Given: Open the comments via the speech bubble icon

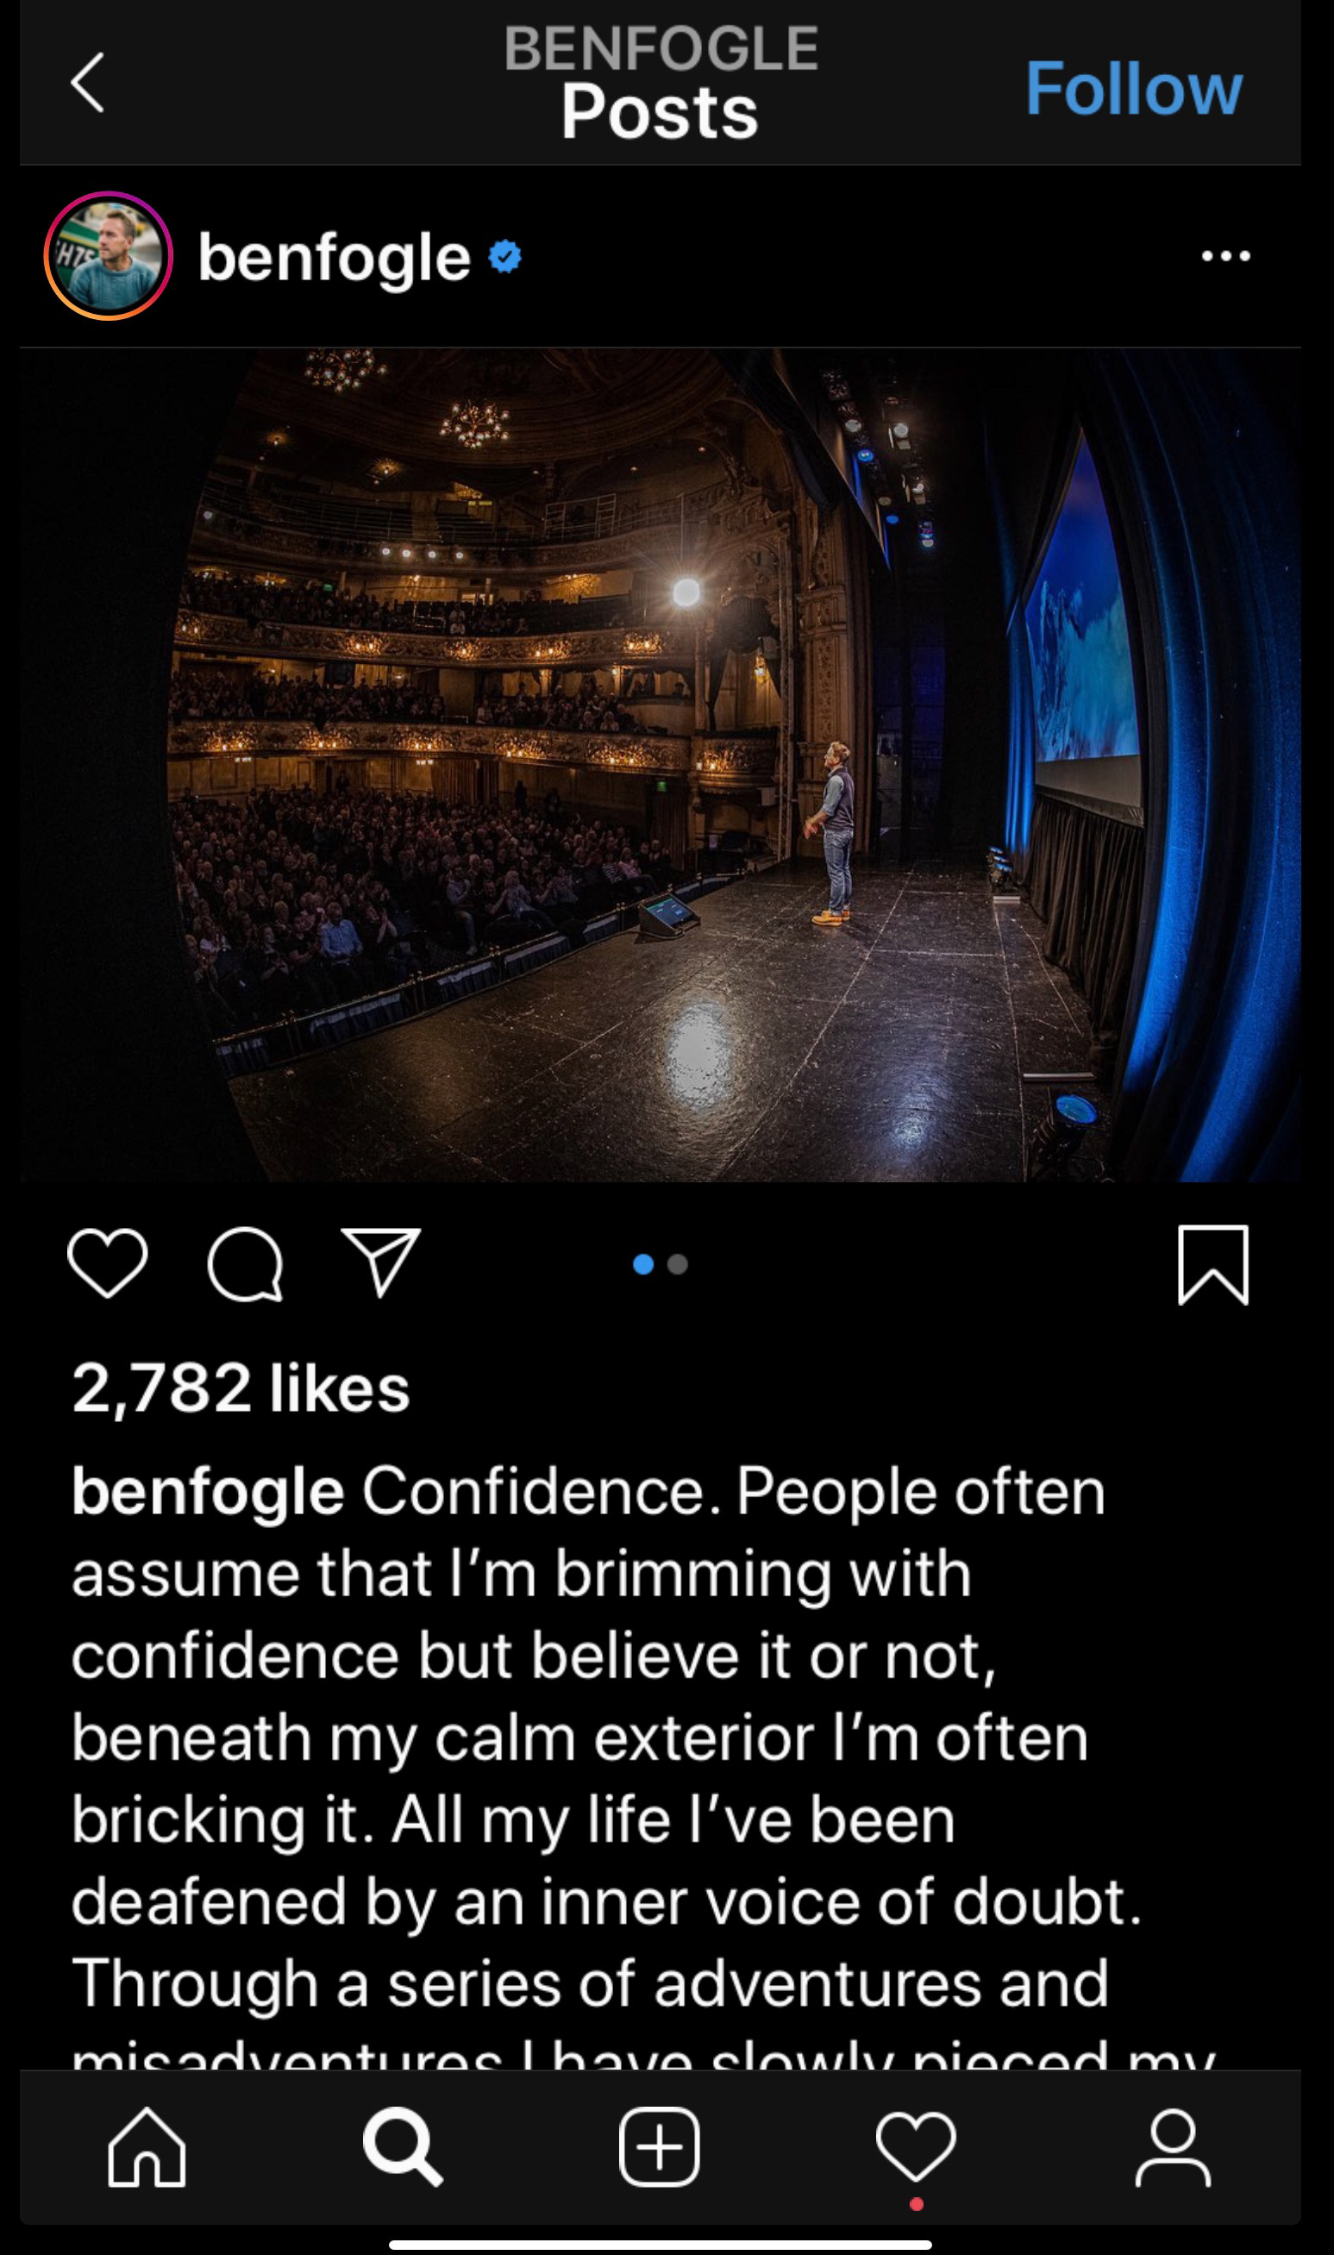Looking at the screenshot, I should pyautogui.click(x=246, y=1263).
